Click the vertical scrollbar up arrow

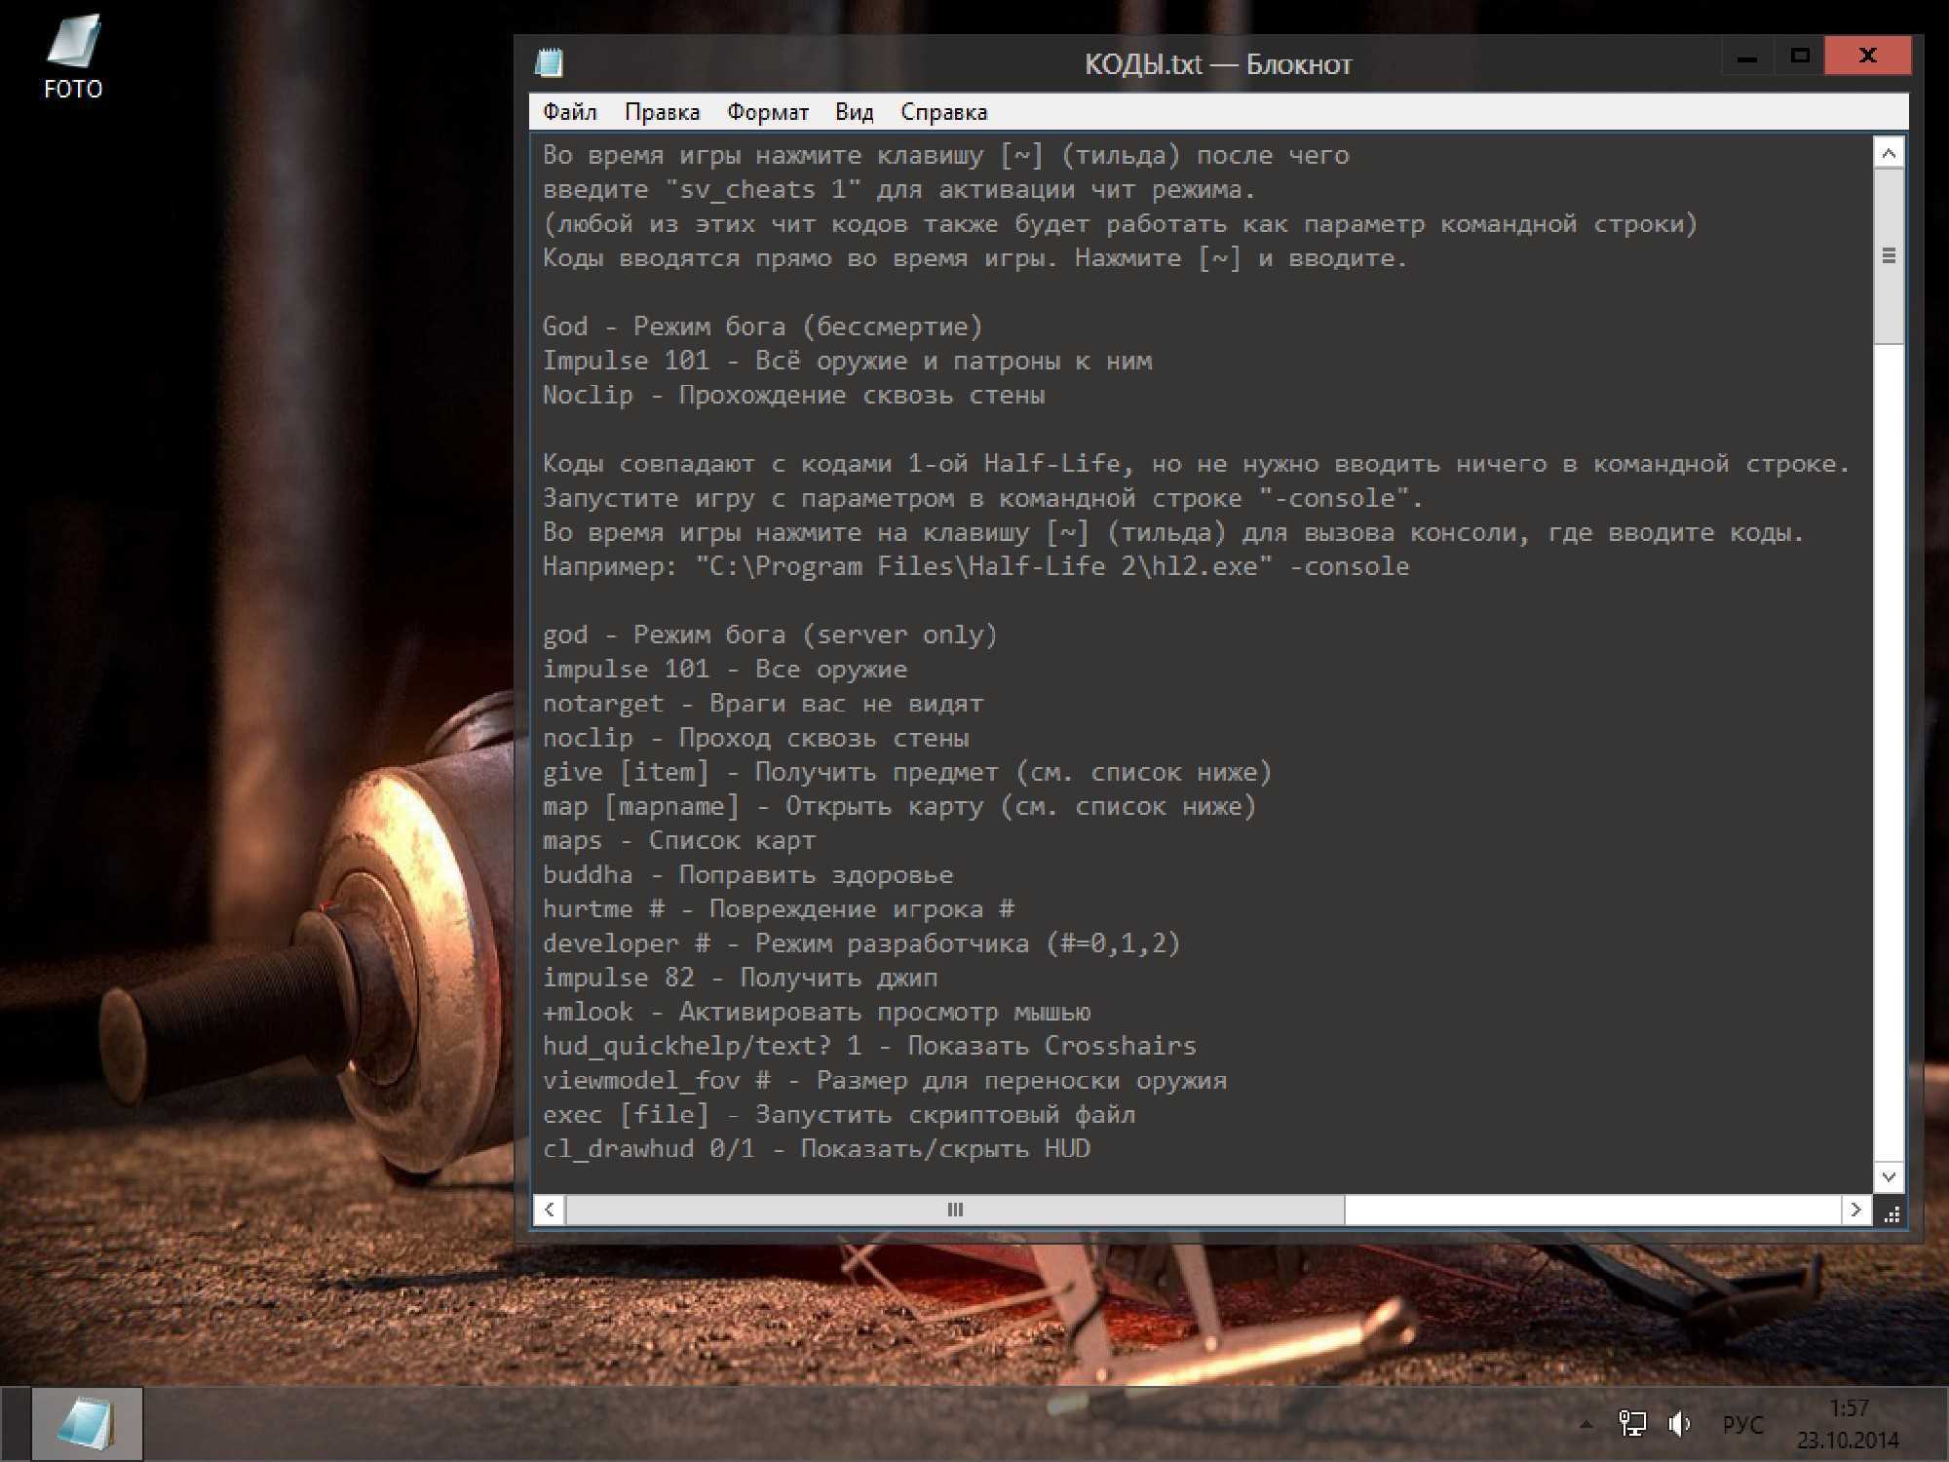(1889, 153)
